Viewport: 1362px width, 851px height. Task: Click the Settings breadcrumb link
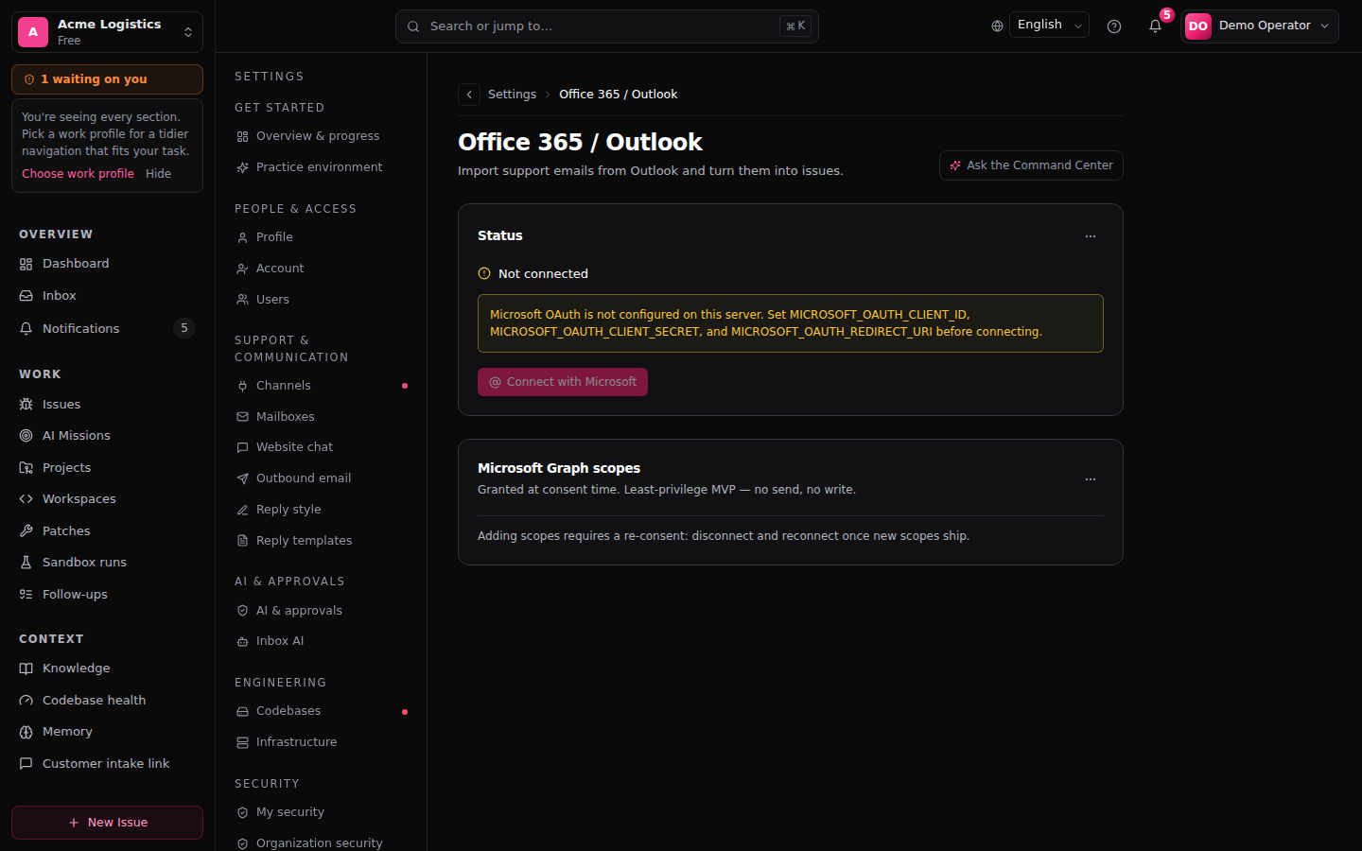512,95
